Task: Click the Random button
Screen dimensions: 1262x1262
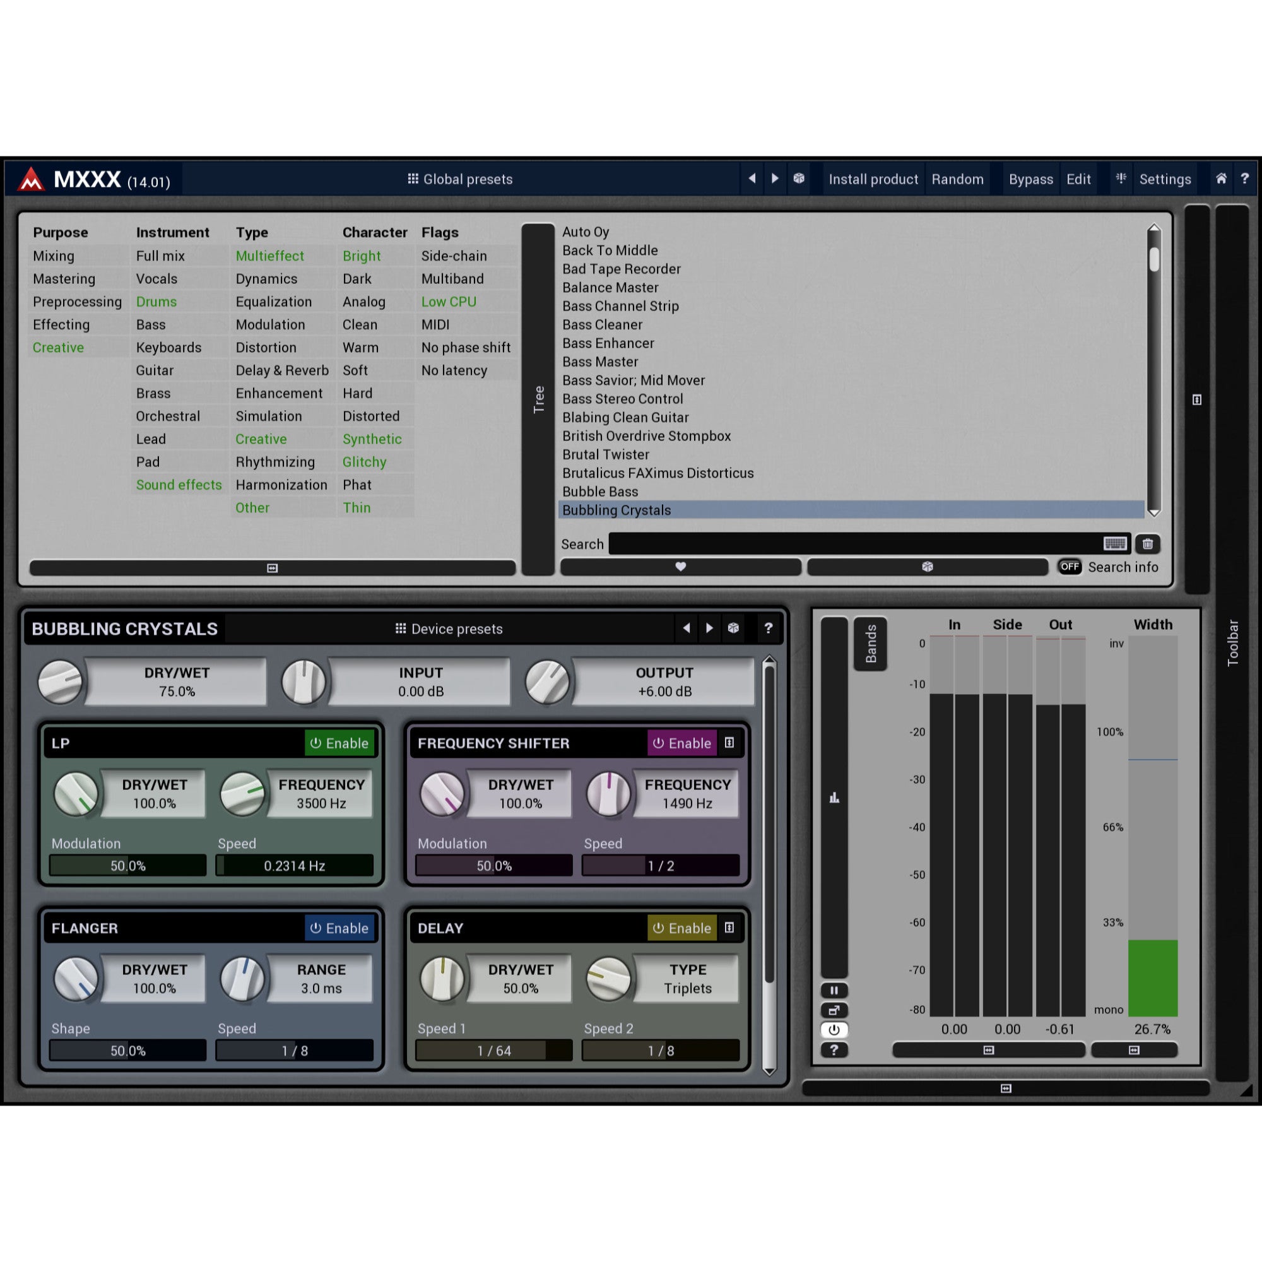Action: click(958, 179)
